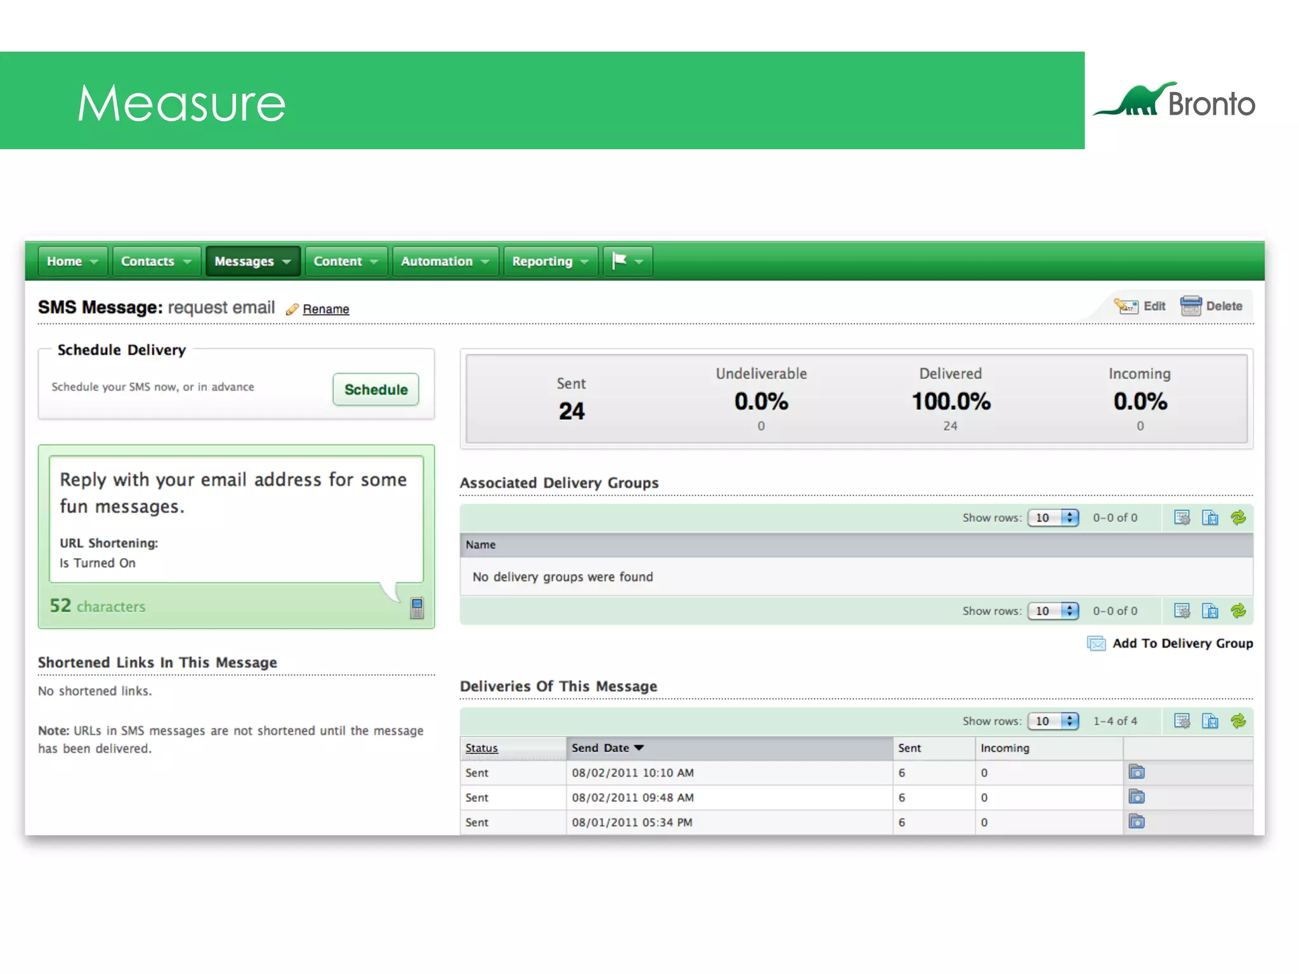Click export icon in the top Delivery Groups toolbar
Screen dimensions: 1299x974
coord(1210,517)
